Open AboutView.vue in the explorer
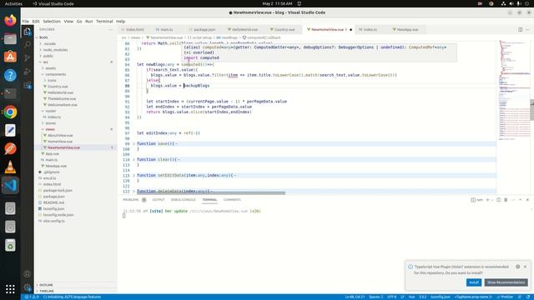 pyautogui.click(x=60, y=135)
